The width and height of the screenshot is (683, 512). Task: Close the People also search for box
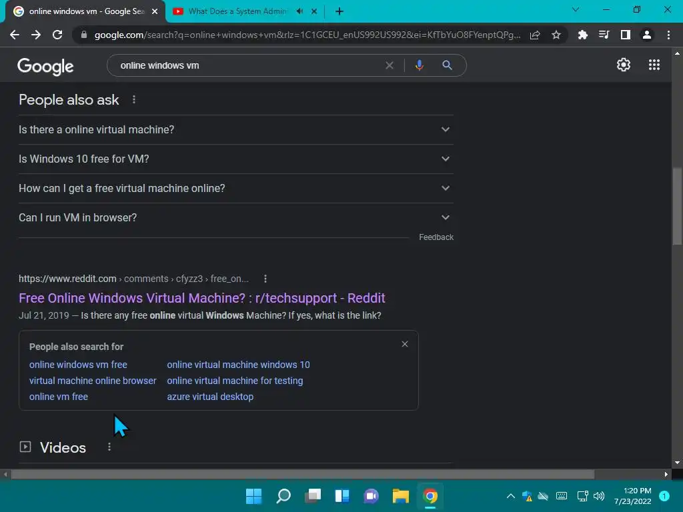pyautogui.click(x=405, y=344)
